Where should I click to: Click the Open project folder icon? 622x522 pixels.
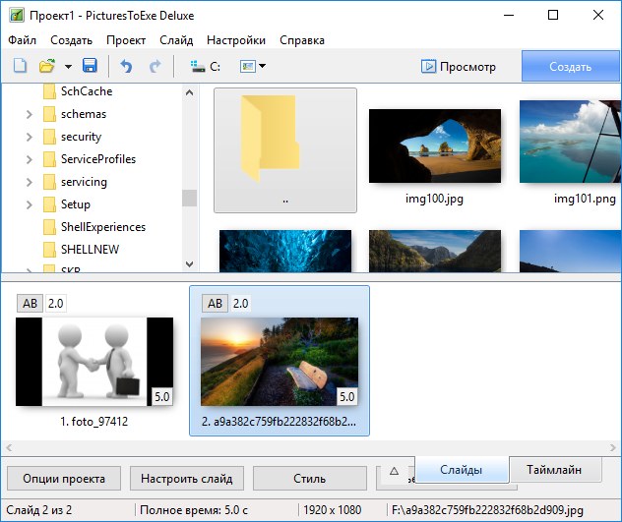[x=46, y=66]
